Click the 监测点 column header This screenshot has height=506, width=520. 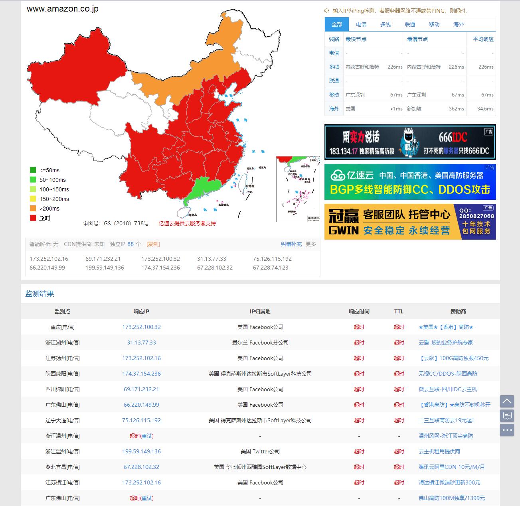62,311
